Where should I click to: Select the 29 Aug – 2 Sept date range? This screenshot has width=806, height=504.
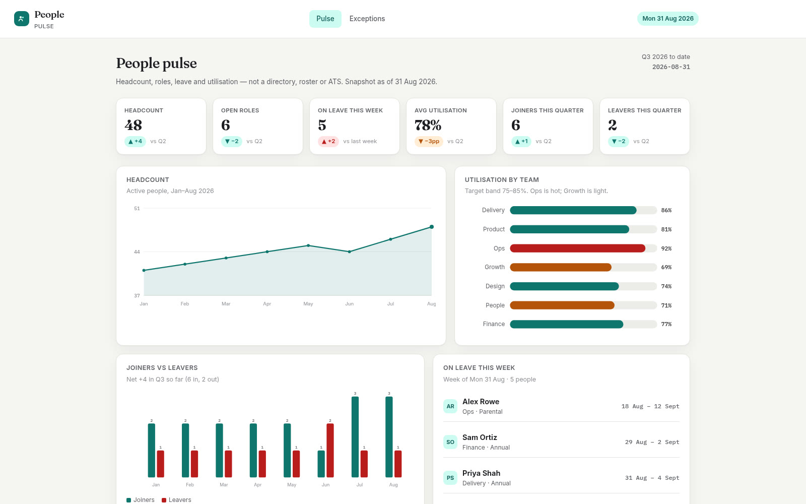pyautogui.click(x=652, y=442)
